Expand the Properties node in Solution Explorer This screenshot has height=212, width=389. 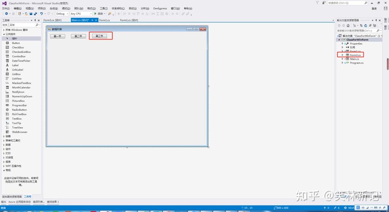(x=343, y=43)
